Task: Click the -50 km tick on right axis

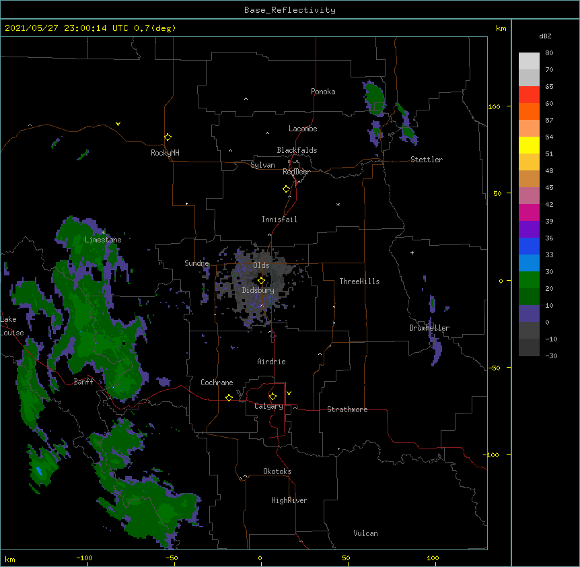Action: (494, 368)
